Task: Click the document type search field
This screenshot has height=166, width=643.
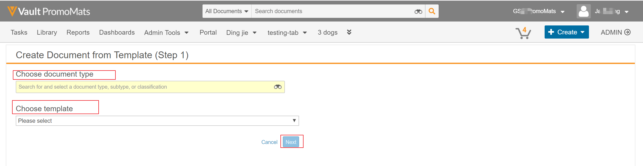Action: point(144,87)
